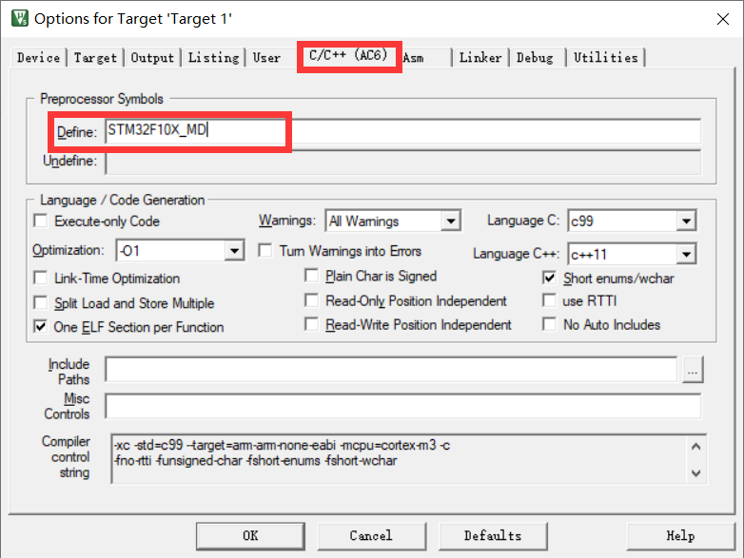Open the Language C++ dropdown
Image resolution: width=744 pixels, height=558 pixels.
(x=632, y=254)
